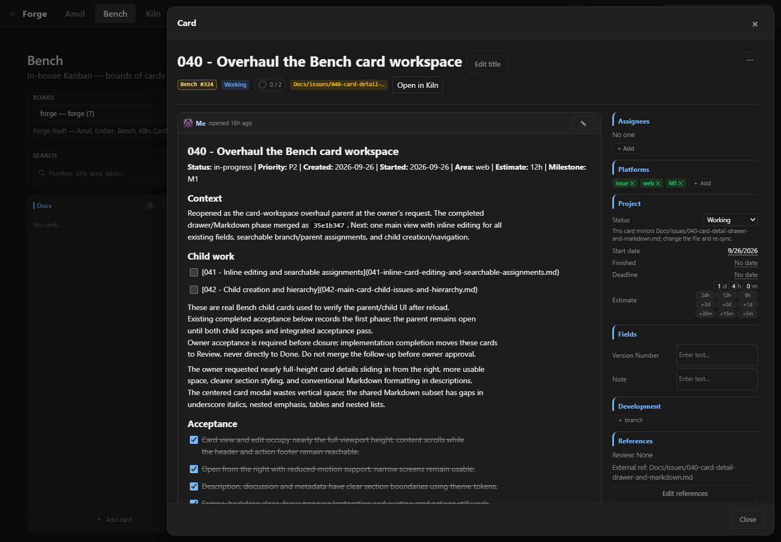Open the Status dropdown showing Working
Viewport: 781px width, 542px height.
click(x=730, y=220)
